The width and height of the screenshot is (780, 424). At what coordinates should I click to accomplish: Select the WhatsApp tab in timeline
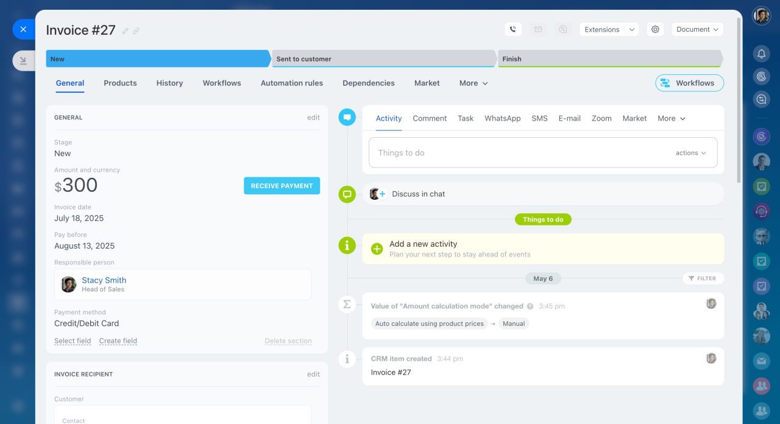click(502, 119)
